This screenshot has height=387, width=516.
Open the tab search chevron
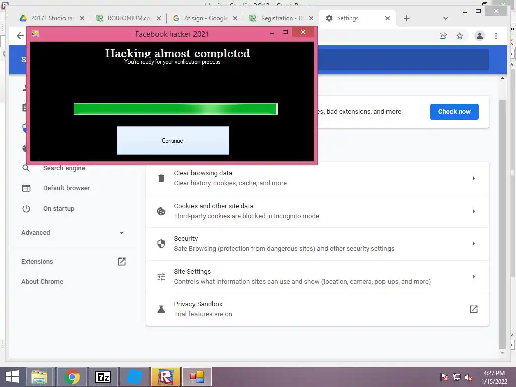pyautogui.click(x=445, y=18)
